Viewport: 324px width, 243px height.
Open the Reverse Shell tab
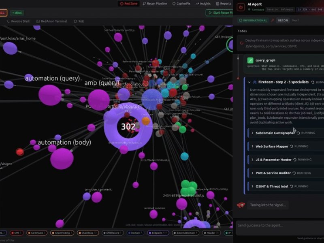(18, 21)
